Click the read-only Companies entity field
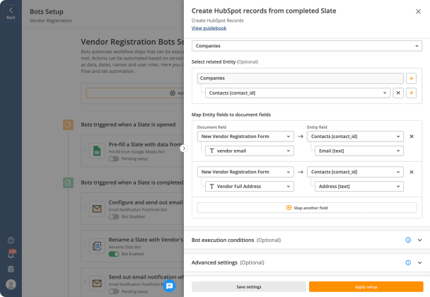This screenshot has width=430, height=297. click(x=301, y=78)
